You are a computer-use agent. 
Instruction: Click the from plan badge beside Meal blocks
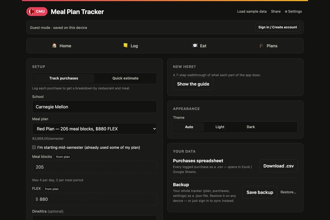coord(63,157)
